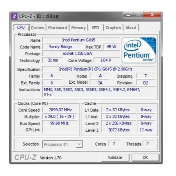This screenshot has width=176, height=176.
Task: Click the Instructions list starting with MMX
Action: (99, 92)
